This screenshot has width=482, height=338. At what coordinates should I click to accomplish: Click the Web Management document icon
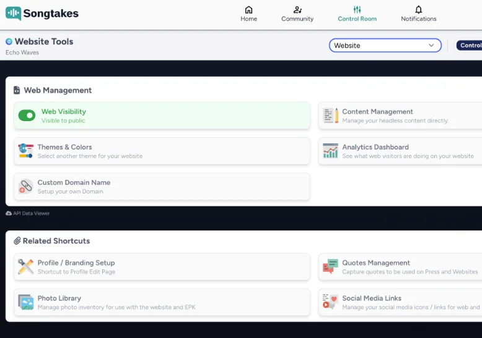coord(17,90)
